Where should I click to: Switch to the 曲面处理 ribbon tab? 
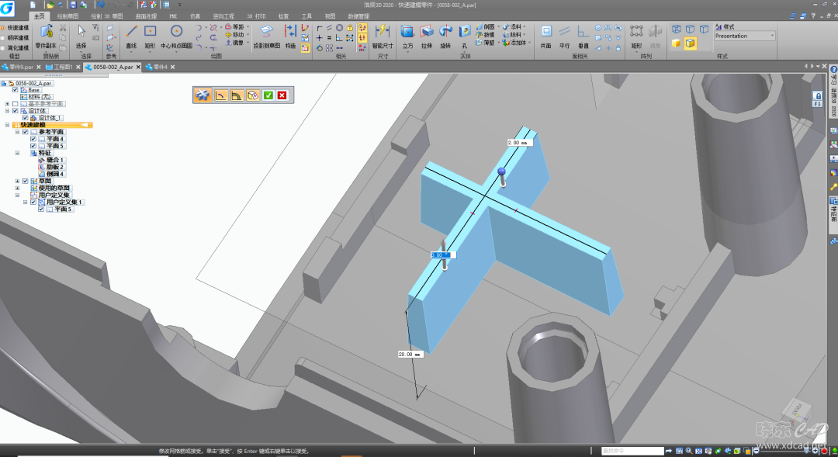click(146, 16)
